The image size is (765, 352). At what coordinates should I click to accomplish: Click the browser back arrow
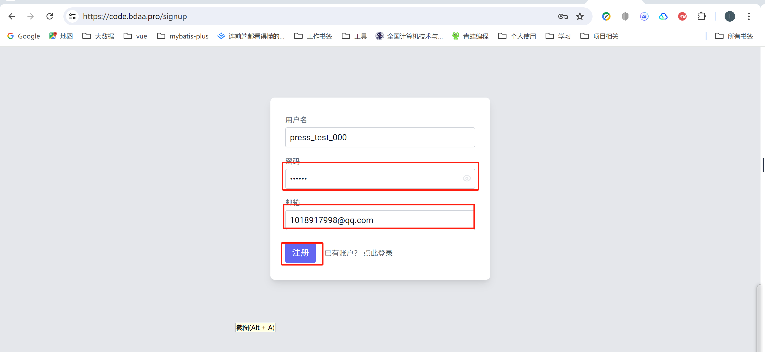coord(12,16)
